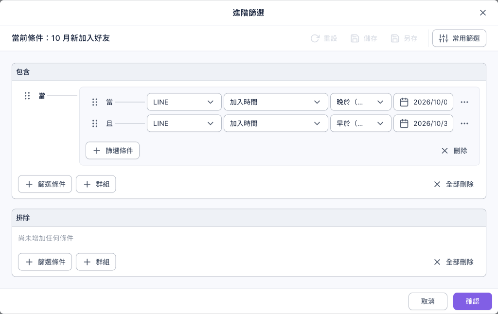Image resolution: width=498 pixels, height=314 pixels.
Task: Click drag handle of 早於 condition row
Action: pyautogui.click(x=95, y=123)
